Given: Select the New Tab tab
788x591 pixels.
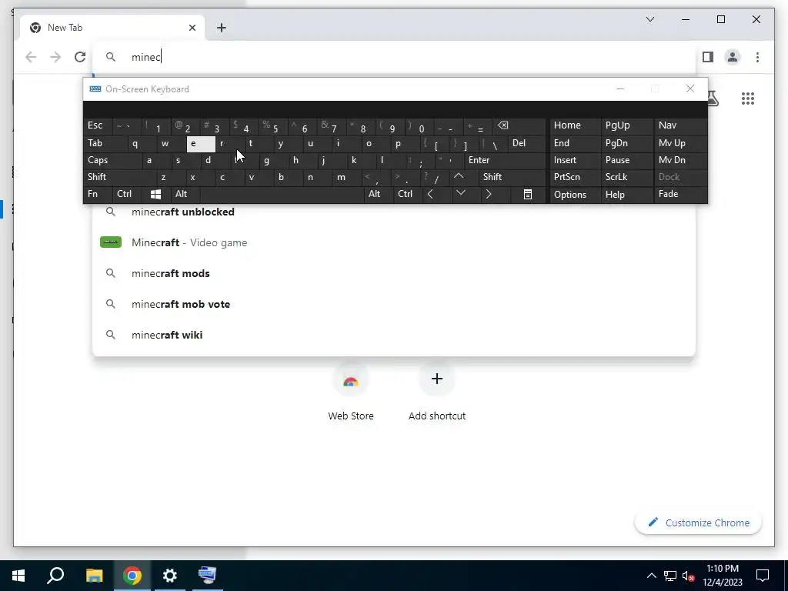Looking at the screenshot, I should click(112, 28).
